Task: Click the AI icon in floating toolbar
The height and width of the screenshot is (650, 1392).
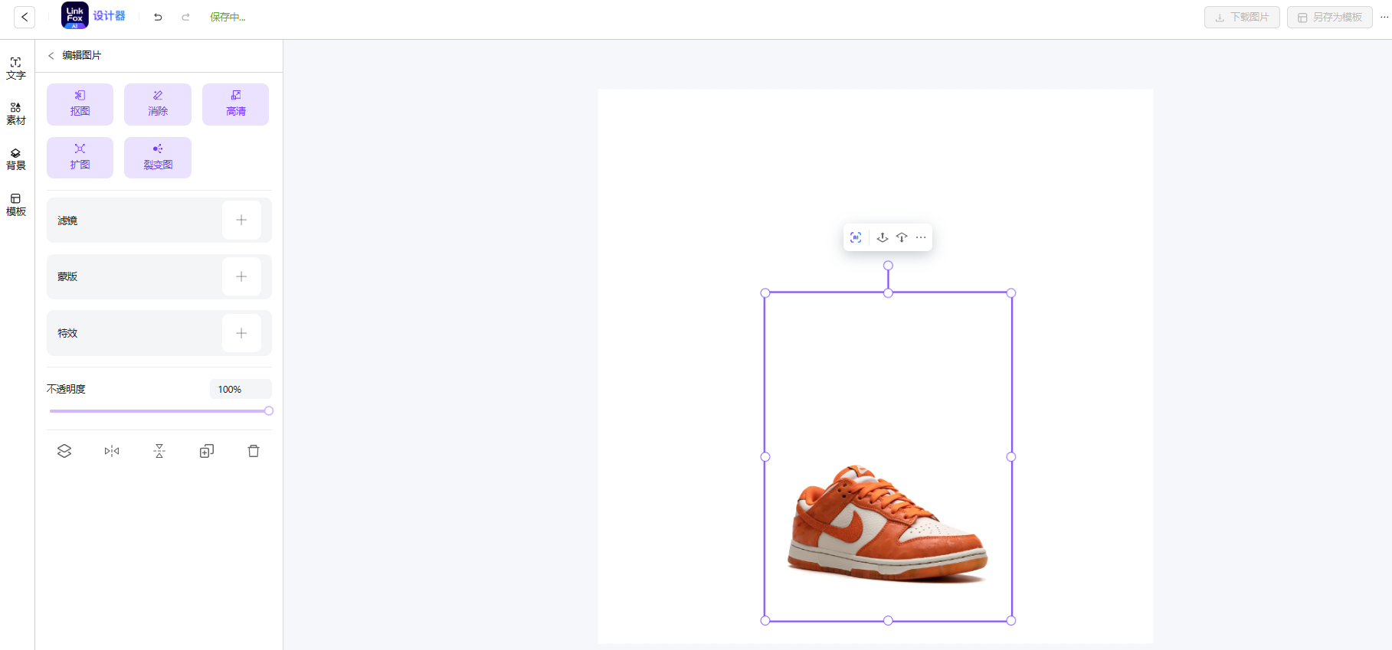Action: click(856, 237)
